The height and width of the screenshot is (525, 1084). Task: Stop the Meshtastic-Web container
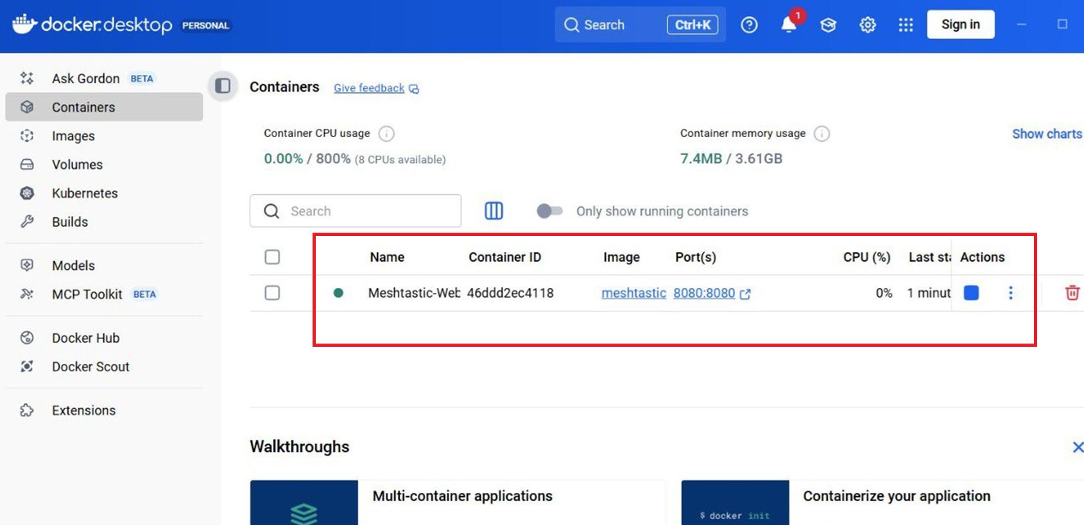(971, 293)
